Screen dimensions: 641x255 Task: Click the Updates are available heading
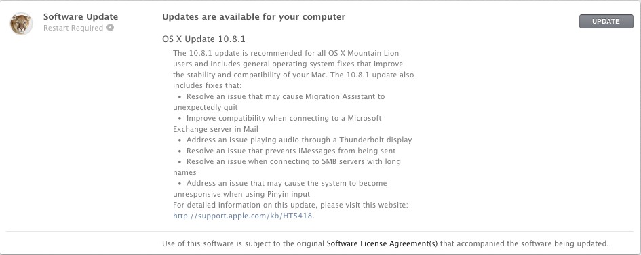pos(254,17)
